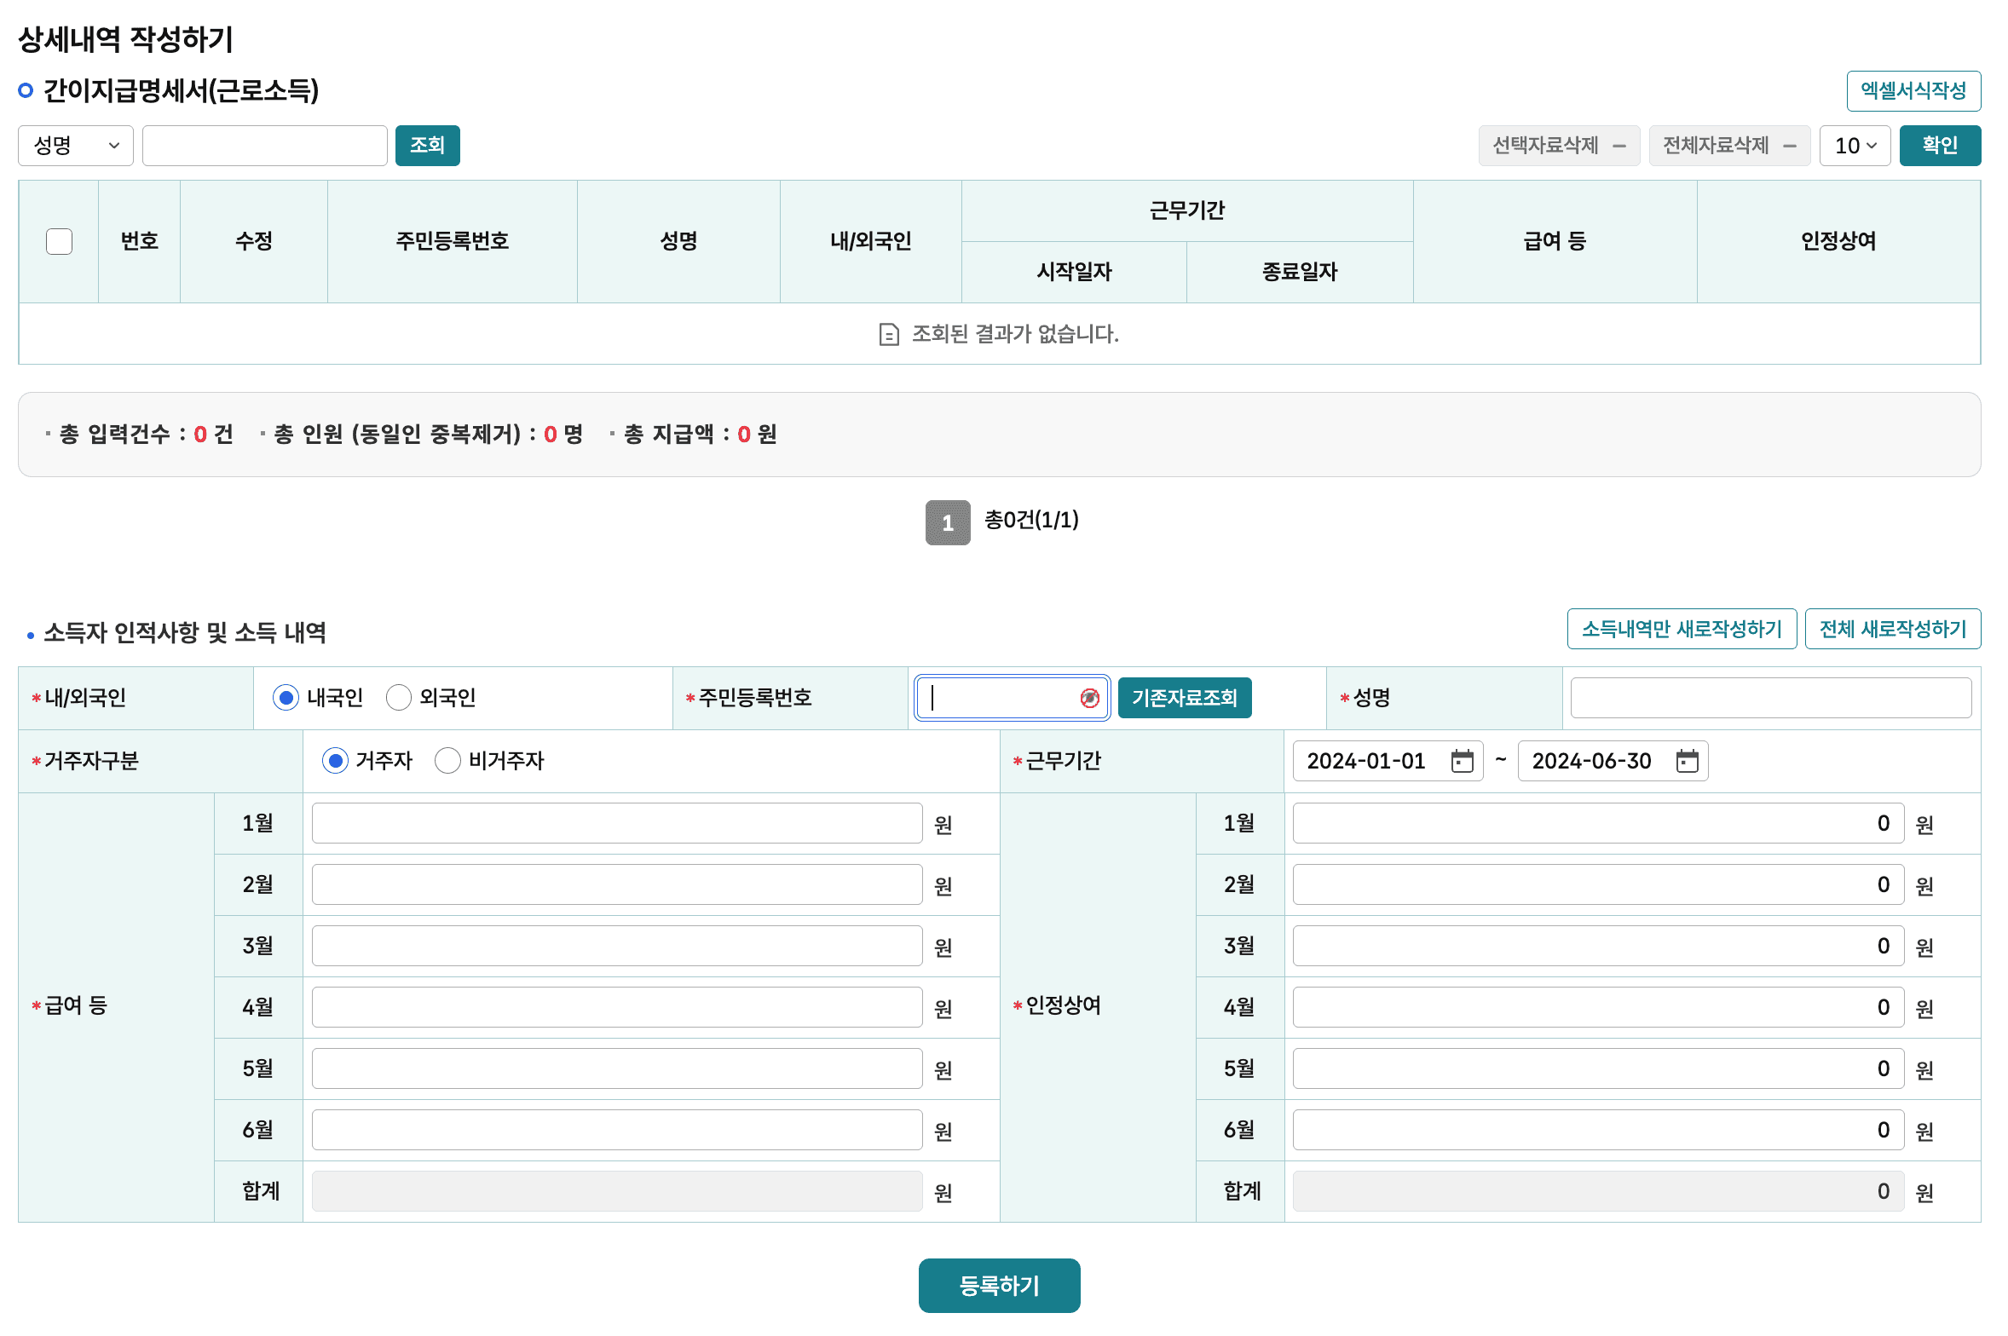Click 소득내역만 새로작성하기 button

click(1682, 629)
